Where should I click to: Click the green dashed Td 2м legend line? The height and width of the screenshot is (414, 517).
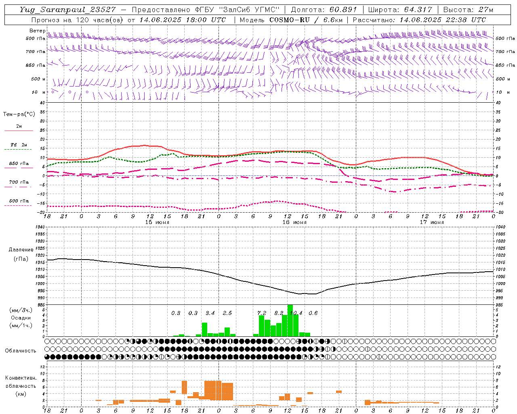click(19, 150)
